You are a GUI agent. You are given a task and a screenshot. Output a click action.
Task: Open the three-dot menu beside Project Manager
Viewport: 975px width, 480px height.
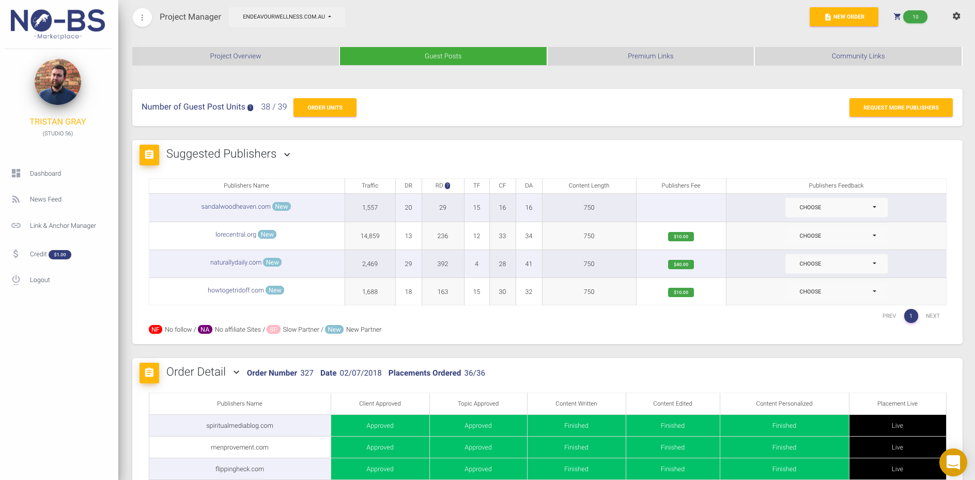point(142,17)
